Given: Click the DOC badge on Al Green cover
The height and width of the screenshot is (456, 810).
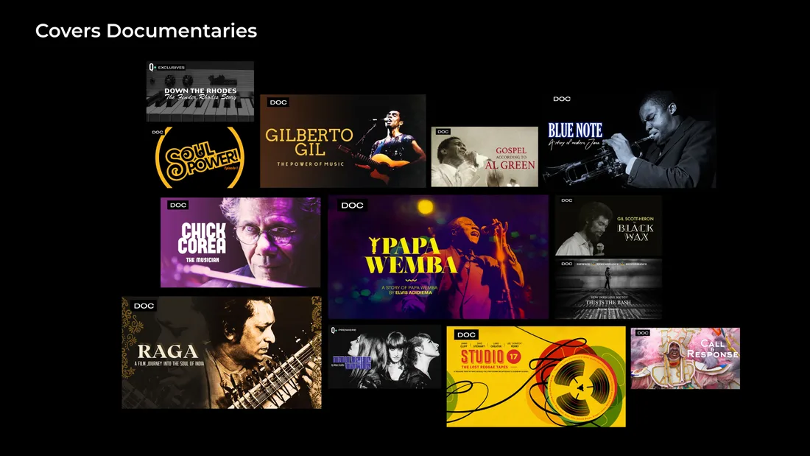Looking at the screenshot, I should tap(443, 132).
